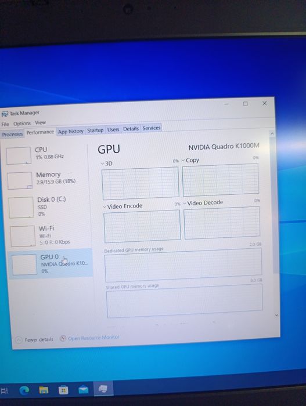Click the Copy usage graph

tap(221, 180)
